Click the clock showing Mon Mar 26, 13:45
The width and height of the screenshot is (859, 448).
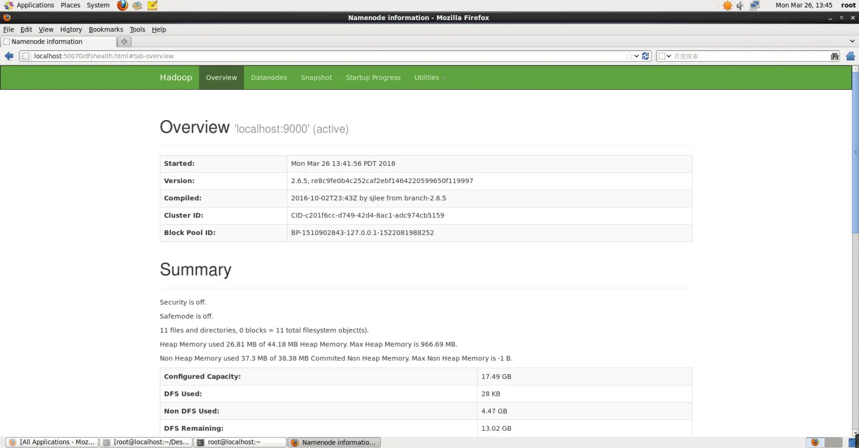(x=803, y=5)
